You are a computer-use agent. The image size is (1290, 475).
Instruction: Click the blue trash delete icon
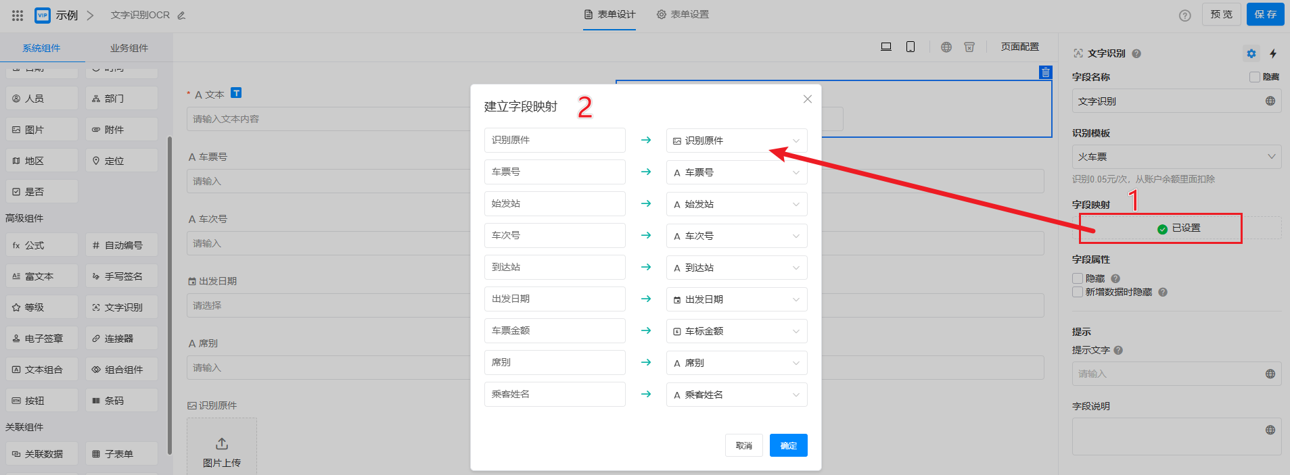1046,72
